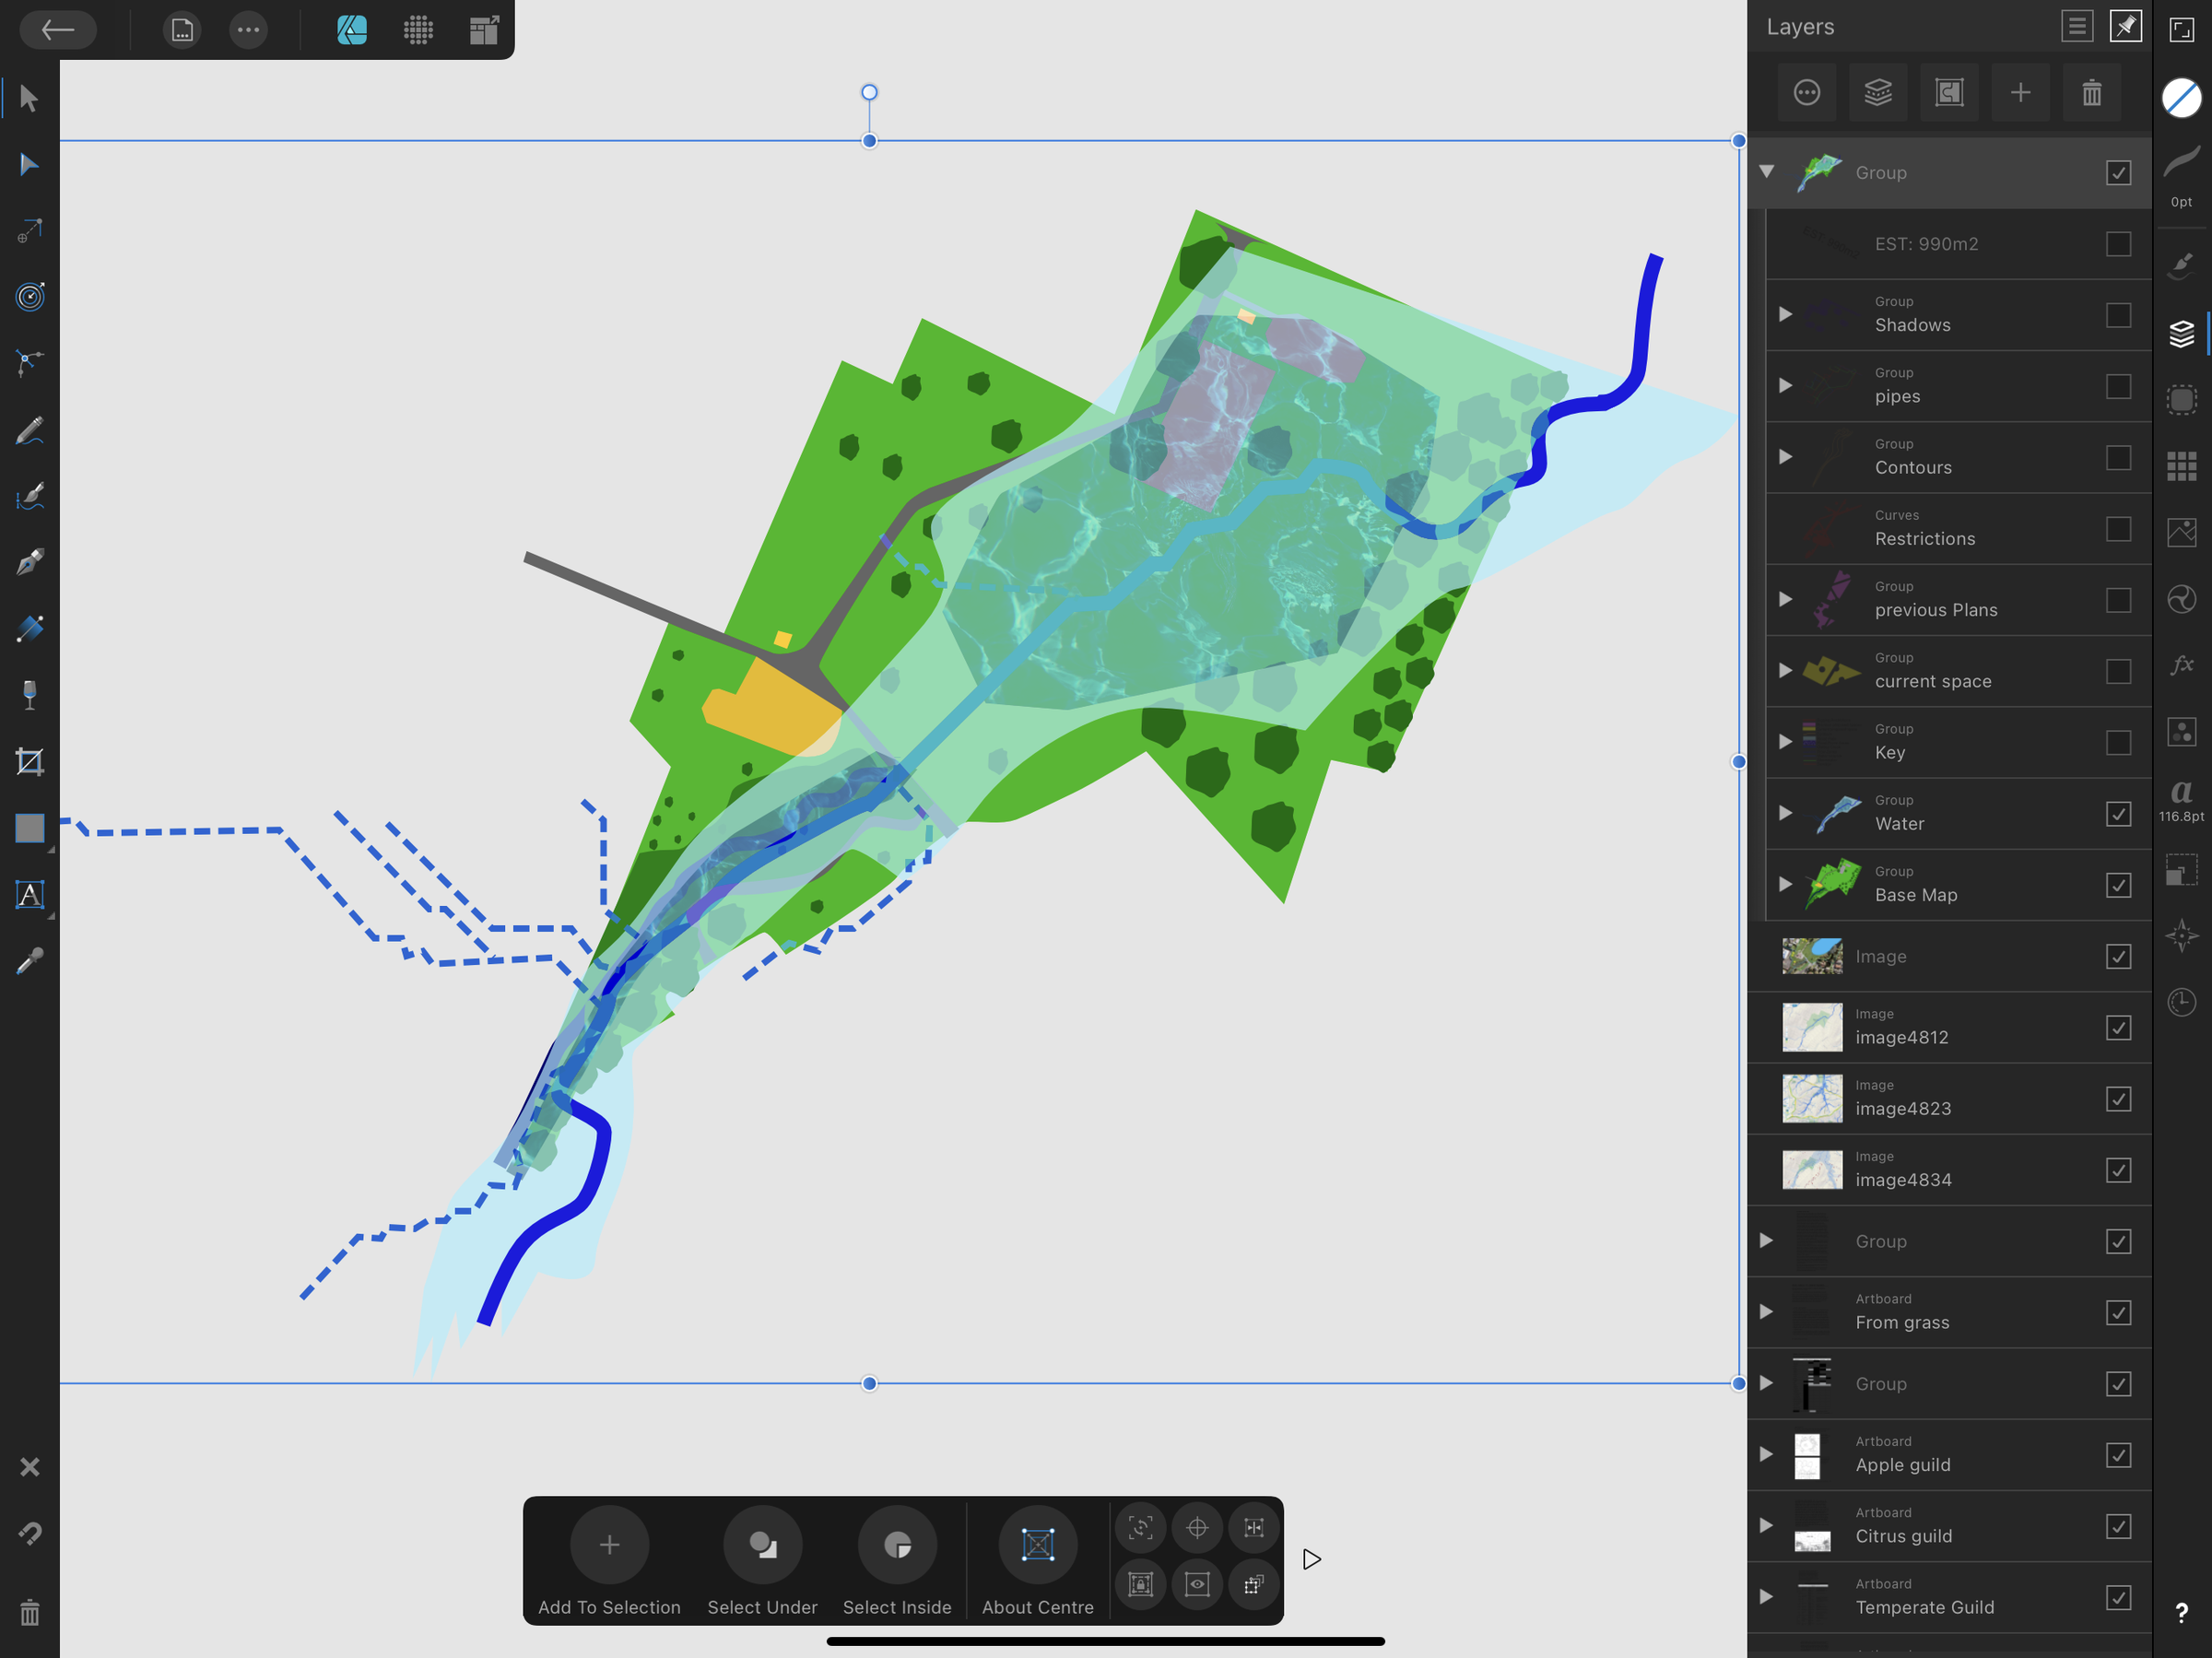Collapse the top Group layer
This screenshot has width=2212, height=1658.
tap(1766, 172)
